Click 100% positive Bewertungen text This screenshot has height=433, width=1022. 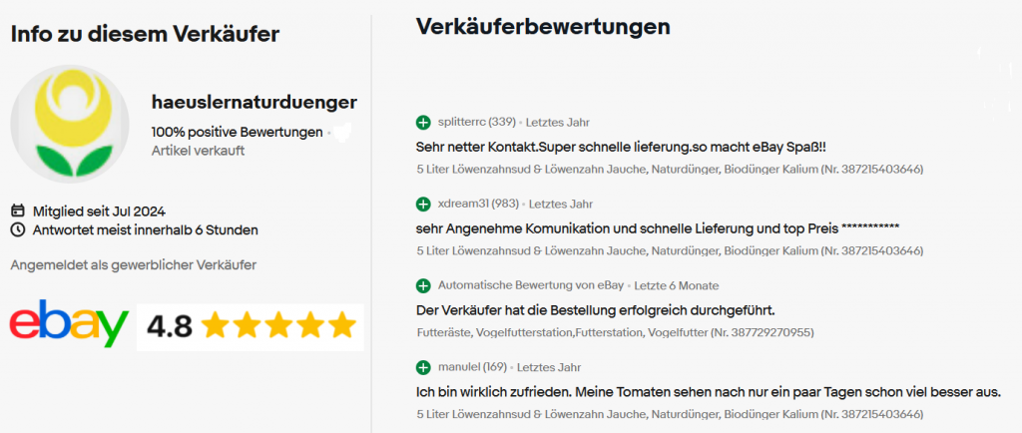[x=237, y=132]
